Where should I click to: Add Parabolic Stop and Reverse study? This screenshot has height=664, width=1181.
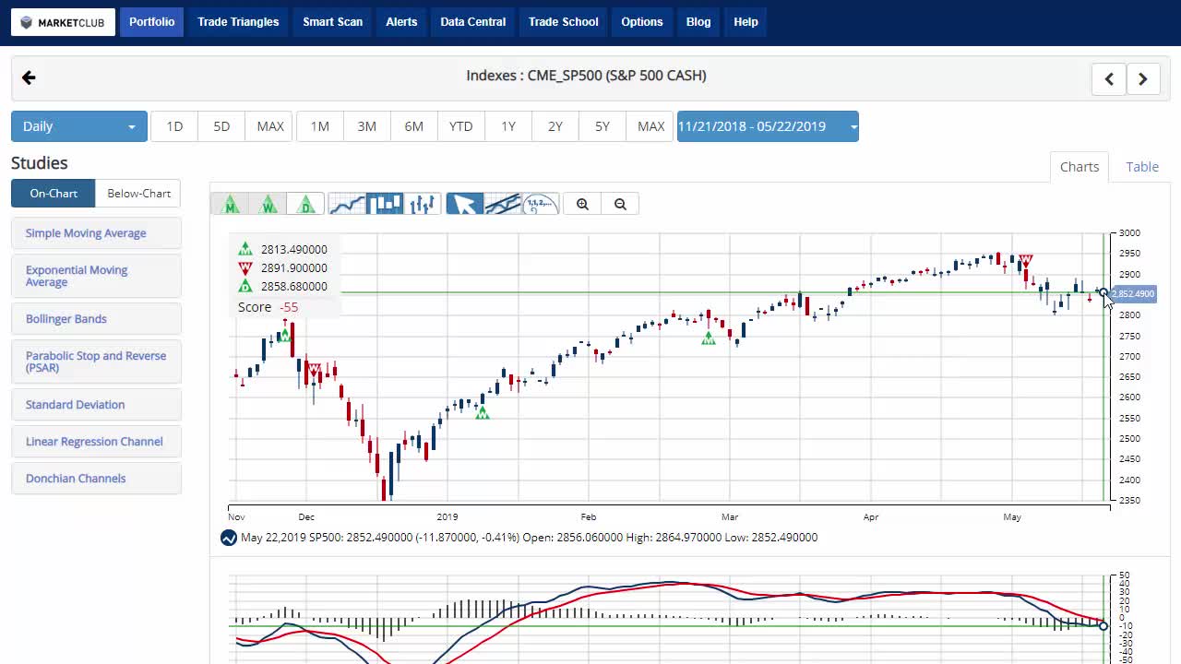pos(97,362)
